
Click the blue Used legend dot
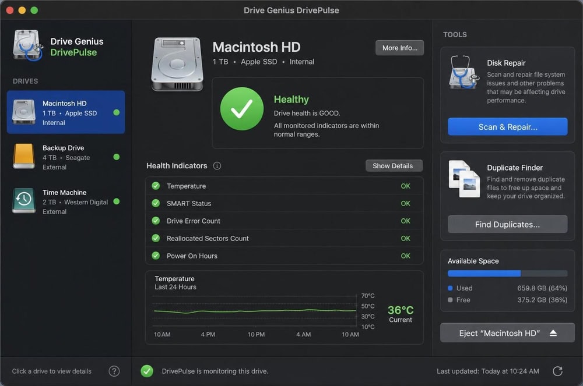tap(450, 288)
